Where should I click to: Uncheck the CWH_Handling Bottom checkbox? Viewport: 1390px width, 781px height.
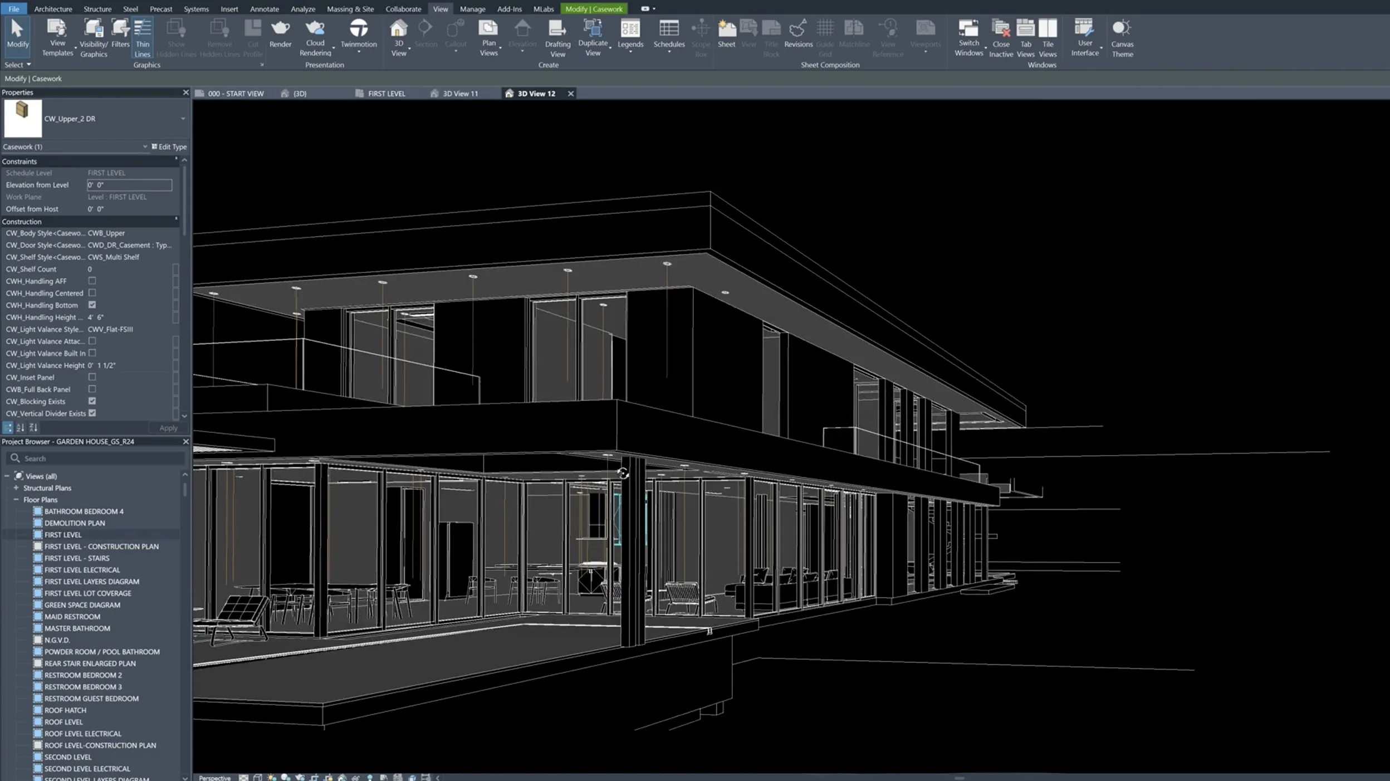[x=92, y=305]
